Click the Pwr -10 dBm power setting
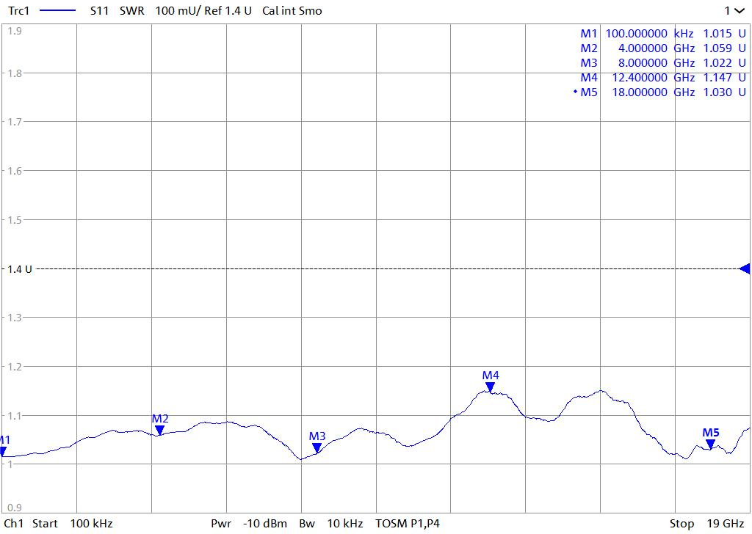Image resolution: width=752 pixels, height=534 pixels. point(249,524)
